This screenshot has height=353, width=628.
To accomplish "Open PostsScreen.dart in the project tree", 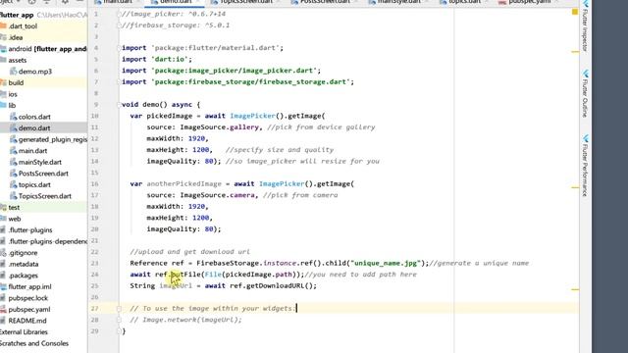I will coord(43,174).
